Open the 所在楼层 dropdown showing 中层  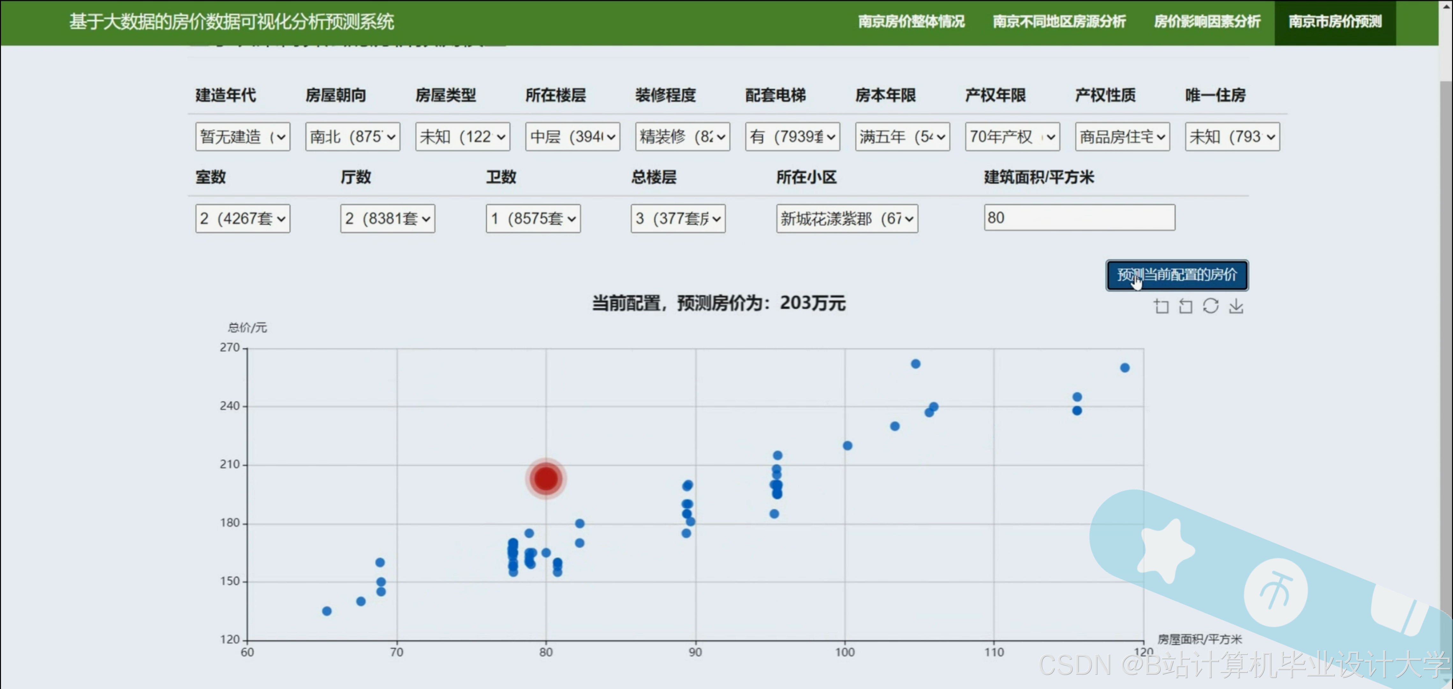(x=572, y=137)
